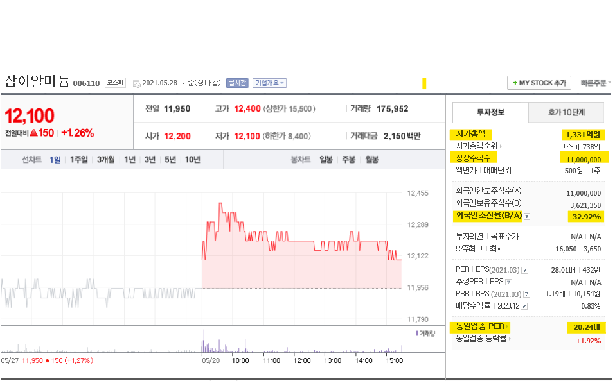The height and width of the screenshot is (381, 615).
Task: Click the 52주 high-low 16,050 3,650
Action: 578,249
